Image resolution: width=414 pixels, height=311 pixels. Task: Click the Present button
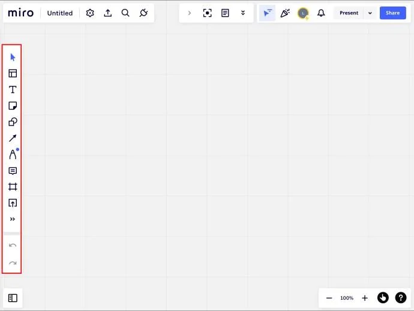(349, 13)
